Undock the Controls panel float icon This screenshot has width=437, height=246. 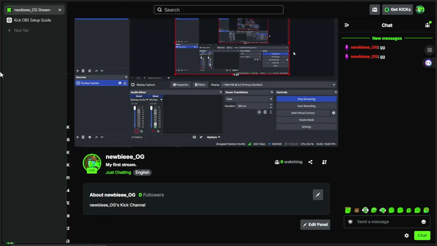point(336,92)
